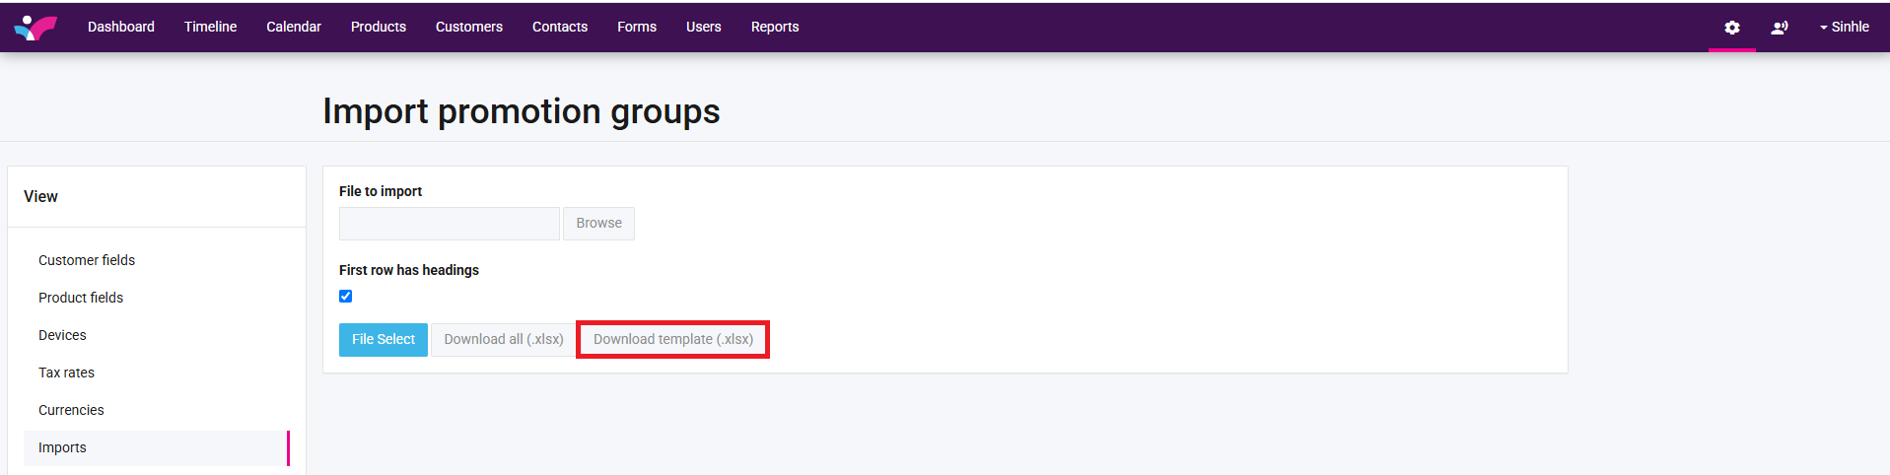Screen dimensions: 1890x475
Task: Expand the Sinhle user dropdown
Action: pos(1844,28)
